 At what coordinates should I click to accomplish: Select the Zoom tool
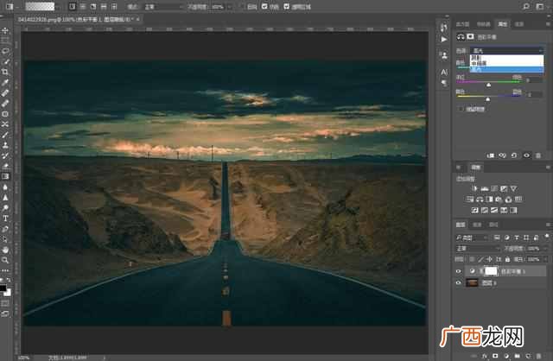coord(5,260)
